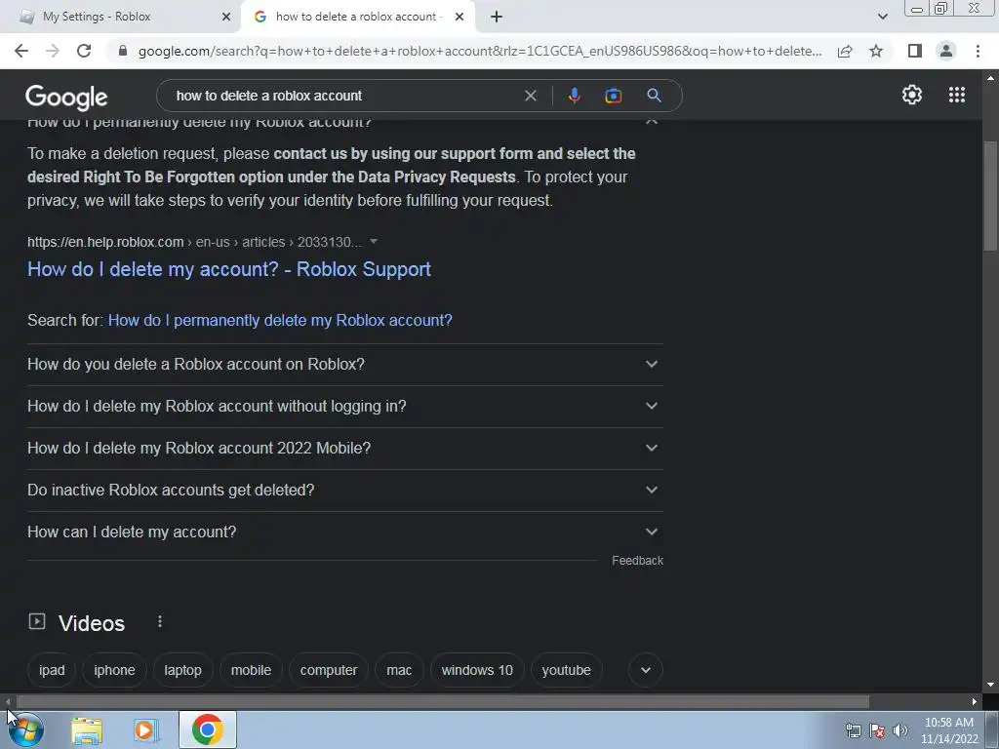Open the Chrome side panel

tap(915, 51)
